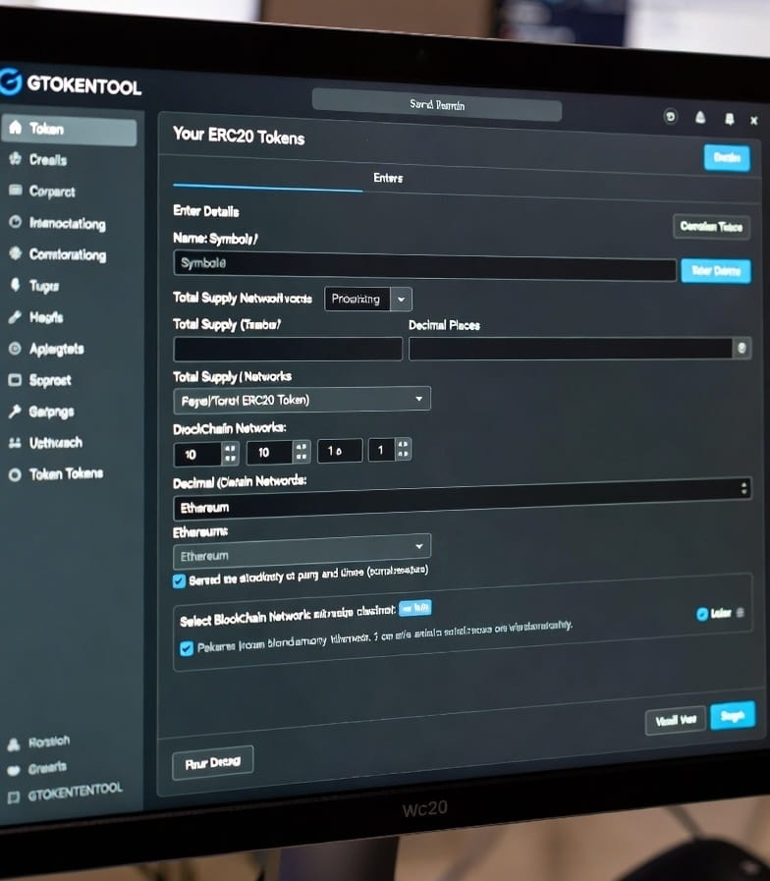The height and width of the screenshot is (881, 770).
Task: Click the icon beside Crearts
Action: [x=14, y=770]
